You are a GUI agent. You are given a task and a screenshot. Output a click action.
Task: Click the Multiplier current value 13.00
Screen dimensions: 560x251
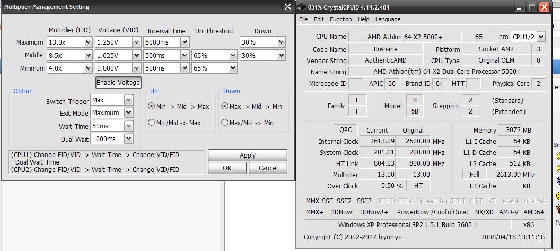coord(377,175)
